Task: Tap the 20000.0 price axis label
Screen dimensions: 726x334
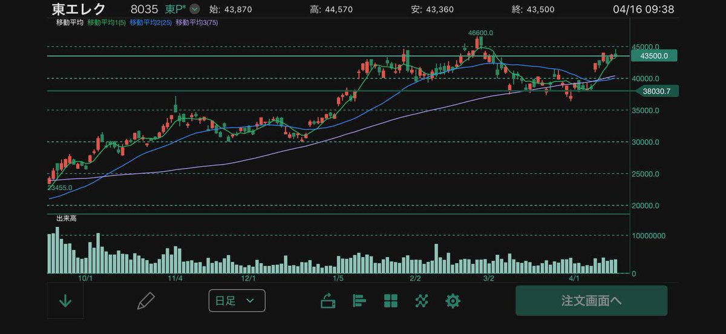Action: click(x=646, y=206)
